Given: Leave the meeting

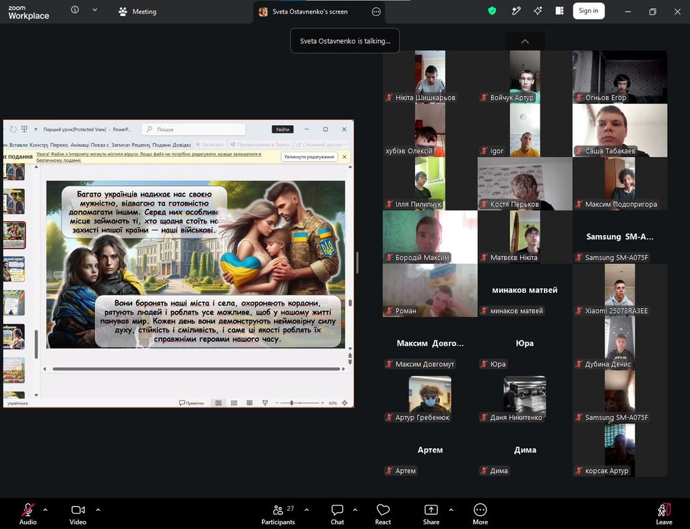Looking at the screenshot, I should tap(664, 514).
